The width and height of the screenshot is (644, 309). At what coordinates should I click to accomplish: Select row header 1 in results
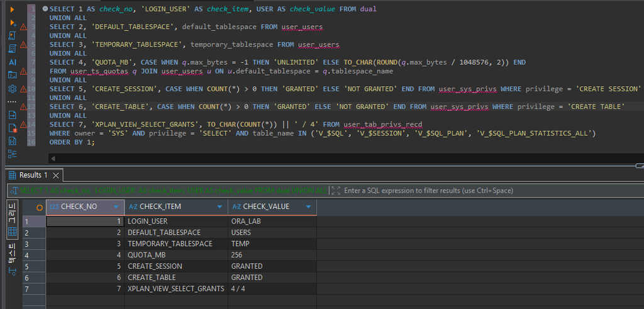[34, 221]
